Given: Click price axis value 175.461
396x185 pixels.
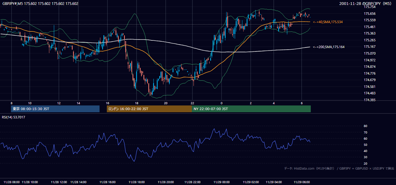Looking at the screenshot, I should pyautogui.click(x=369, y=27).
